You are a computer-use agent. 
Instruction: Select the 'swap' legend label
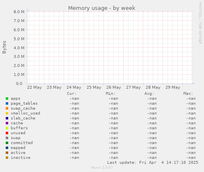click(16, 138)
